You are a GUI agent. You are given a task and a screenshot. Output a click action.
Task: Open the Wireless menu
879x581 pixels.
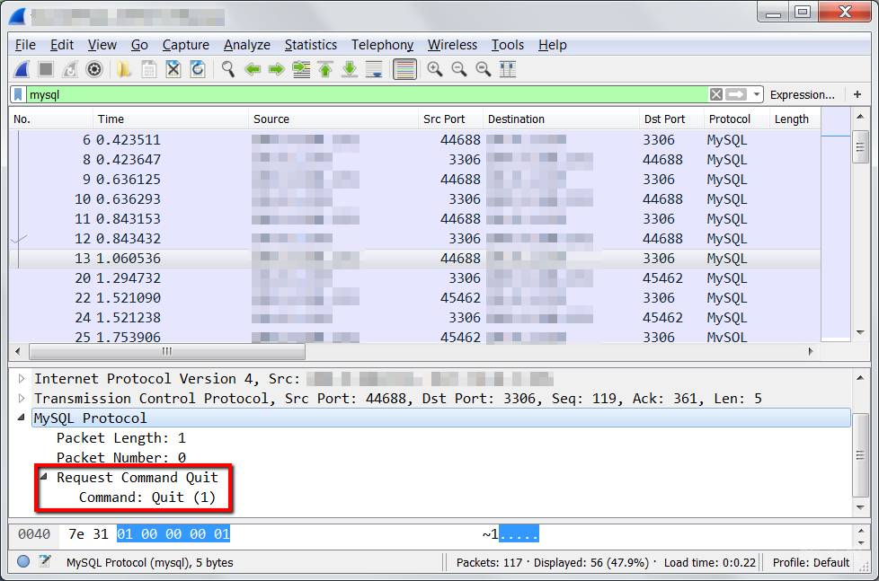[452, 45]
